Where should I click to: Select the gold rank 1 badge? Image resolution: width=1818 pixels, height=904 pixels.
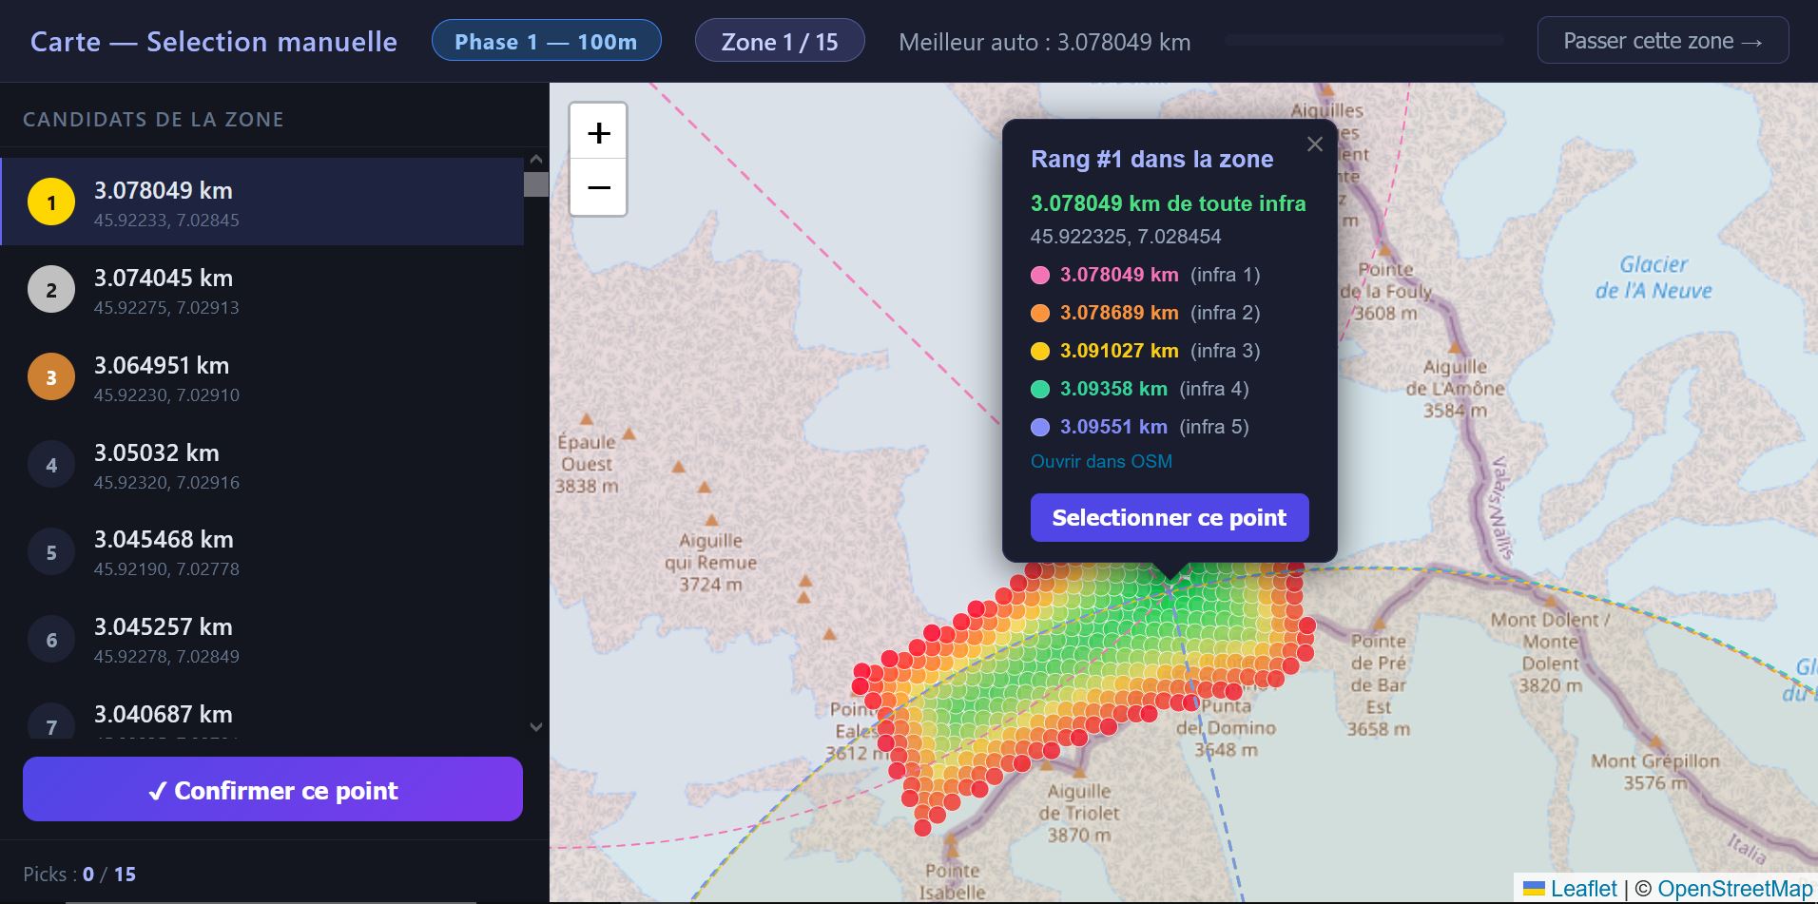(51, 202)
